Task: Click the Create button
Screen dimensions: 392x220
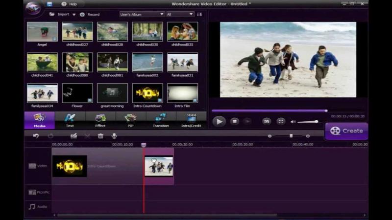Action: (x=346, y=131)
